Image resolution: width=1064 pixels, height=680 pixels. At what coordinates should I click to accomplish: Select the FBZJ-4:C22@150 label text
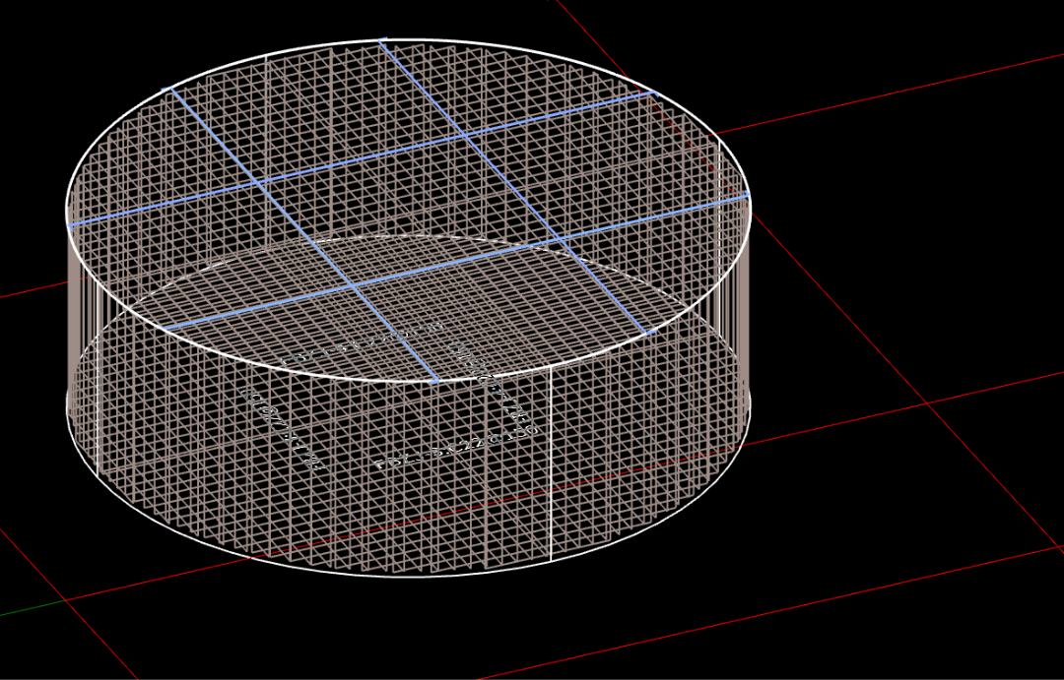tap(362, 342)
